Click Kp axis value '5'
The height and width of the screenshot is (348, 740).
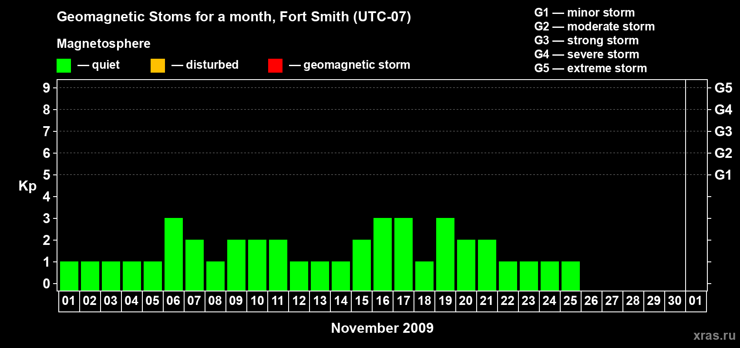(x=47, y=175)
